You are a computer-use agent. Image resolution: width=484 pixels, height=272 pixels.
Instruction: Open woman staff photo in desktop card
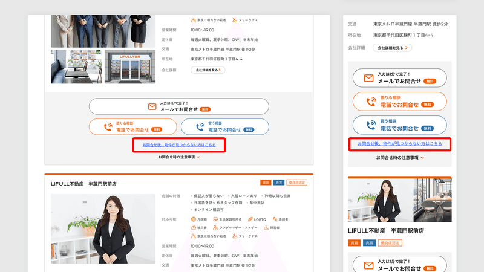pos(103,228)
